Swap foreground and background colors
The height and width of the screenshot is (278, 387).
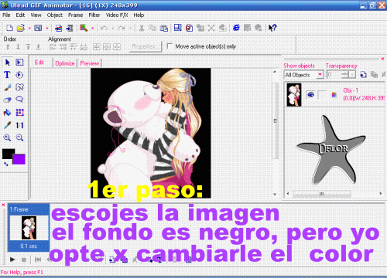pos(5,164)
